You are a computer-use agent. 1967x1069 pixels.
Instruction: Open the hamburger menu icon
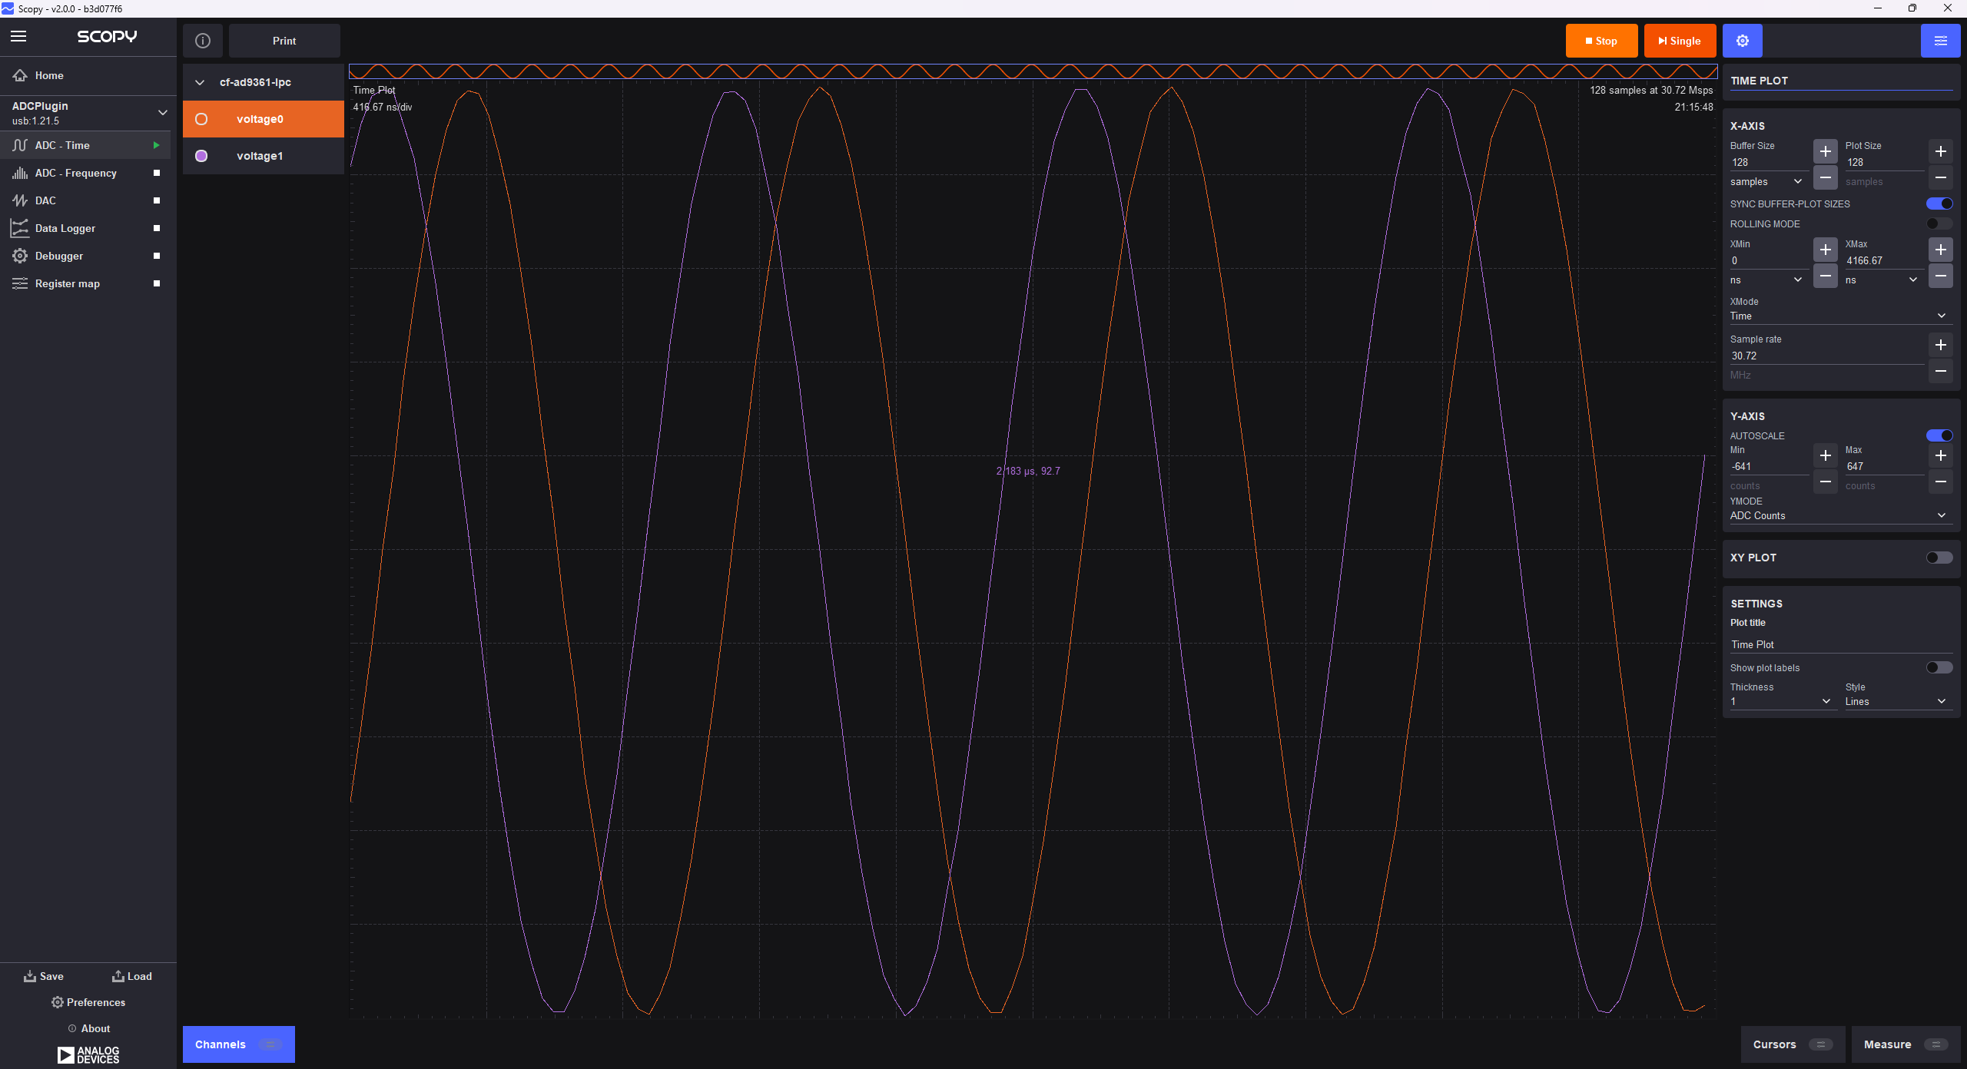pos(18,36)
